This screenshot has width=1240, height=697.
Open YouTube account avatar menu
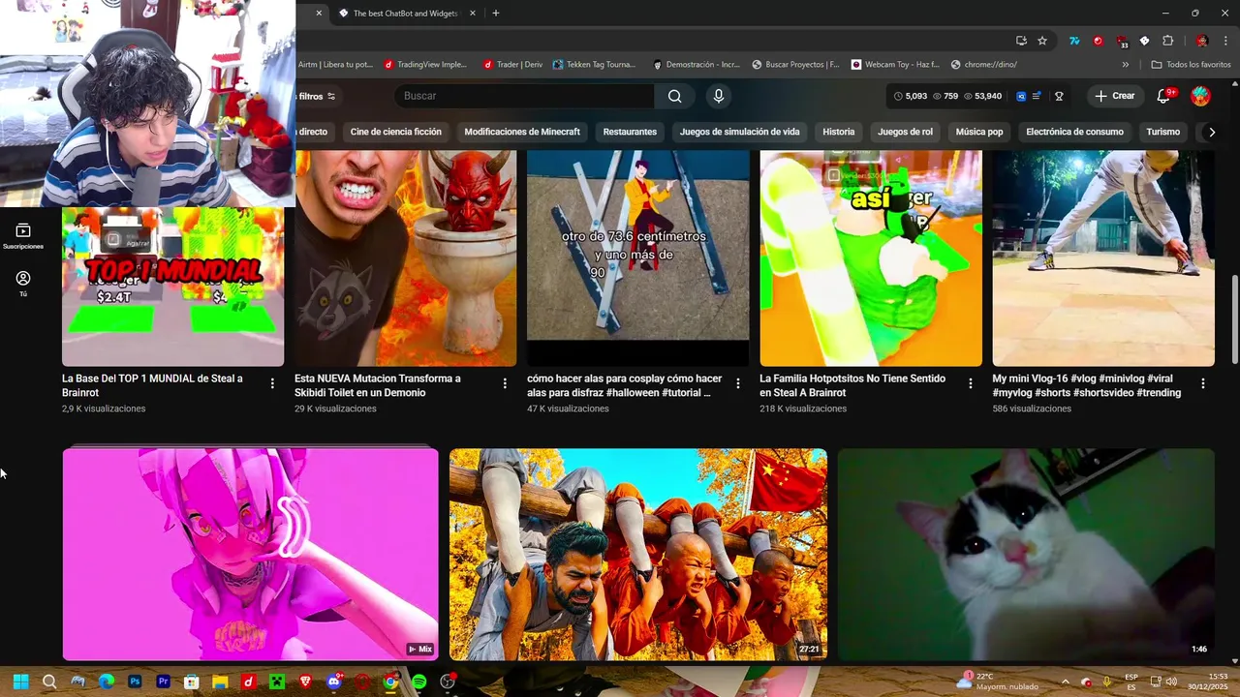click(1200, 96)
